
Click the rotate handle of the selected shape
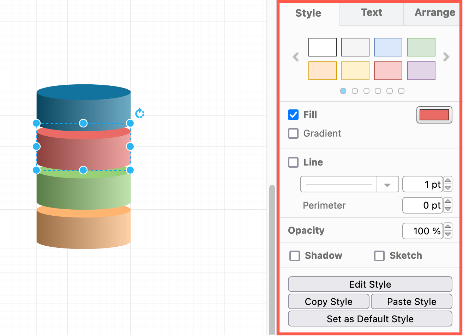(x=140, y=113)
